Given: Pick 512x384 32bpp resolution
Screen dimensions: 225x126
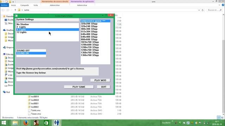Looking at the screenshot, I should (95, 31).
